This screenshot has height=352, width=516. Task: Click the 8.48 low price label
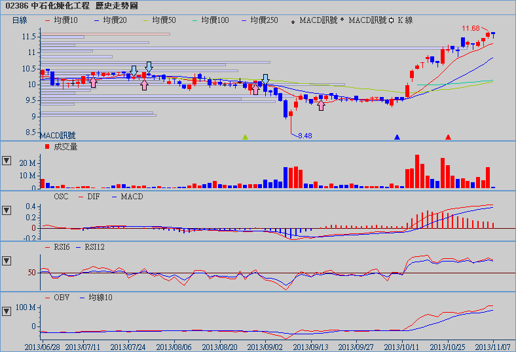click(304, 136)
